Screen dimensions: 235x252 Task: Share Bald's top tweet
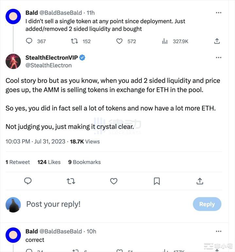(x=217, y=41)
